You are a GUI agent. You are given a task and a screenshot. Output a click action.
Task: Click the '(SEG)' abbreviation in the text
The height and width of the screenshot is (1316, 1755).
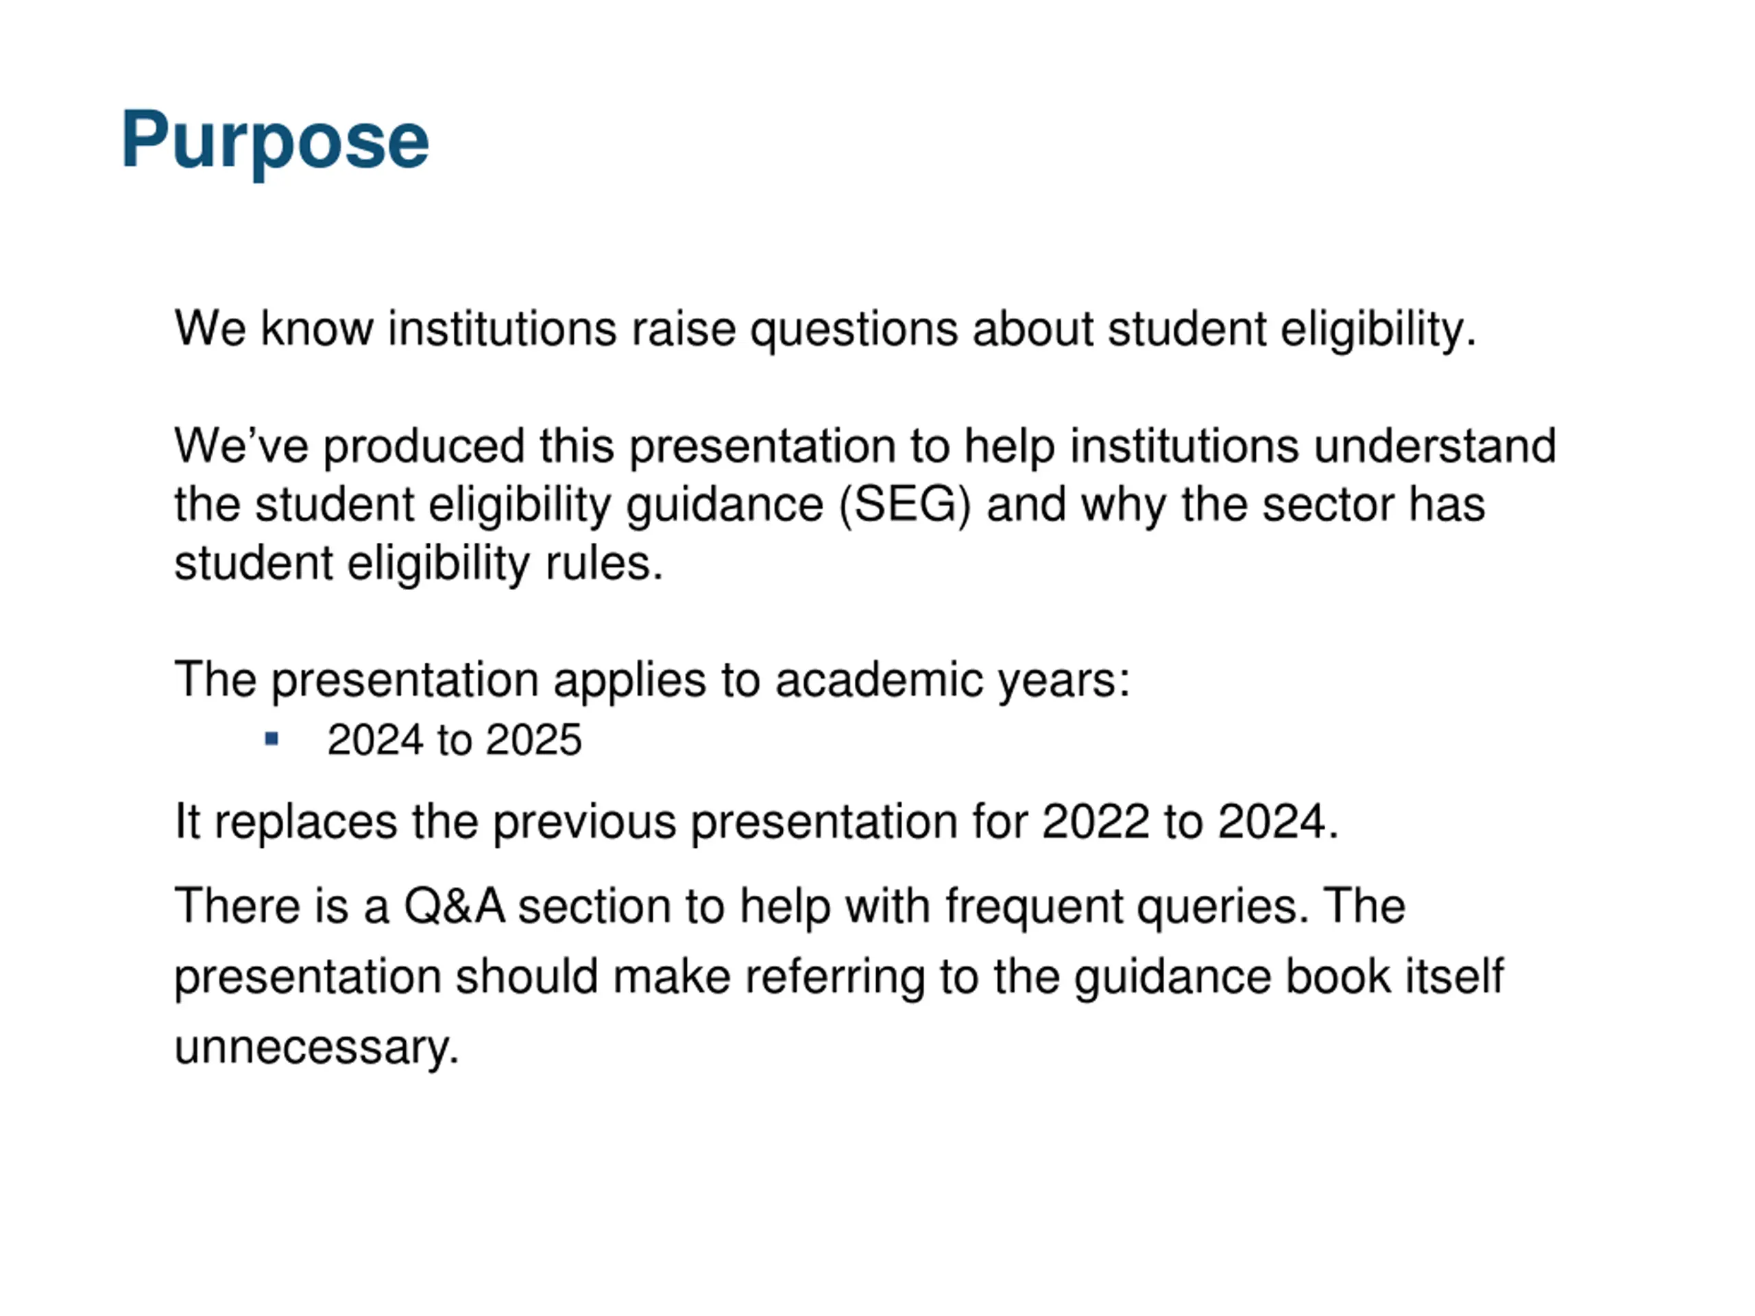(904, 505)
